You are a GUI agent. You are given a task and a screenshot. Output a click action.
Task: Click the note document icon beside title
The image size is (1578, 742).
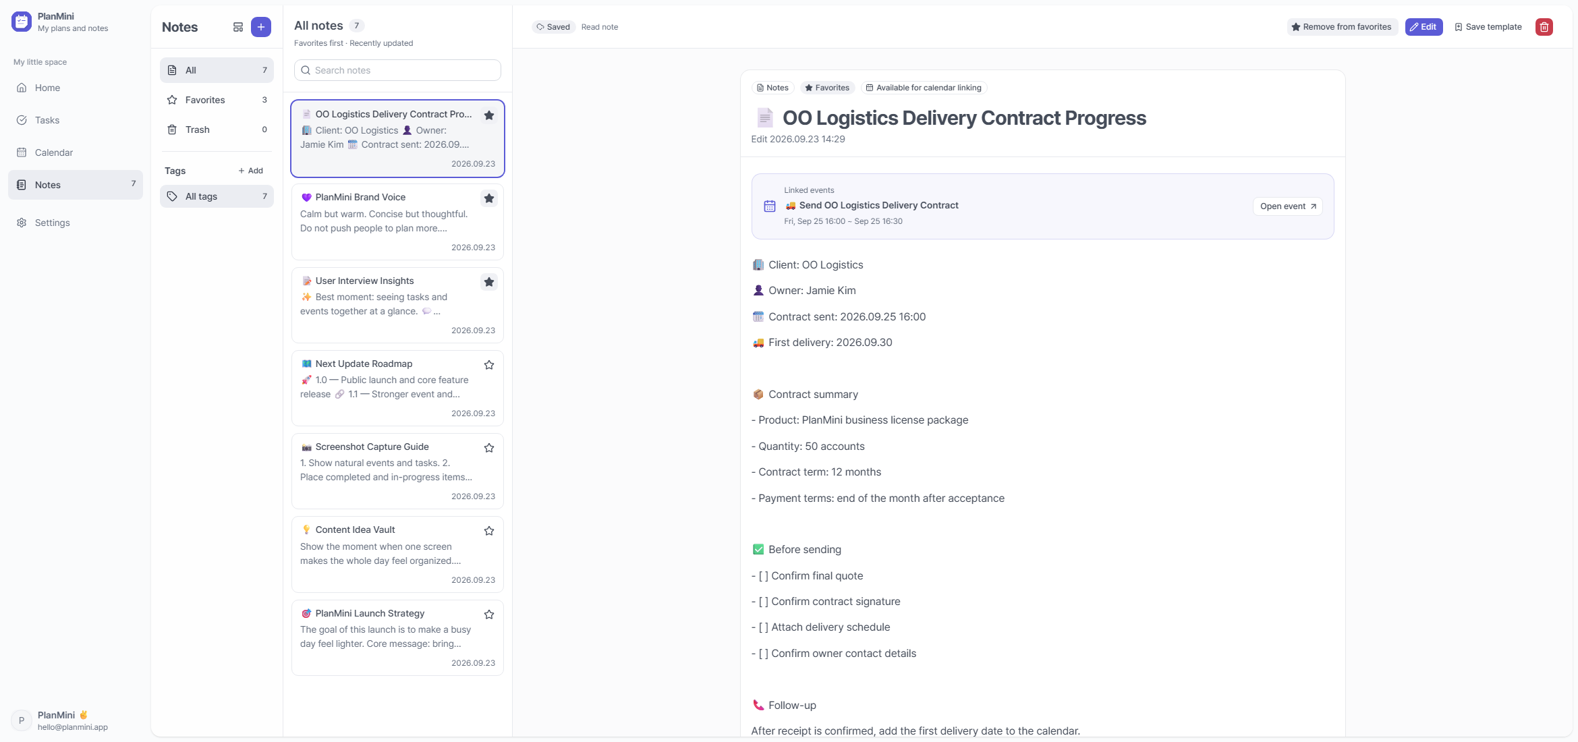pyautogui.click(x=764, y=118)
